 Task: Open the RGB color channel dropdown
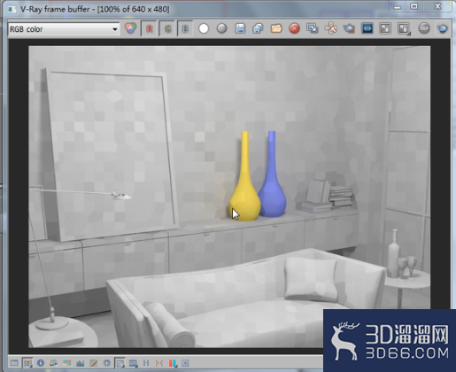[64, 29]
